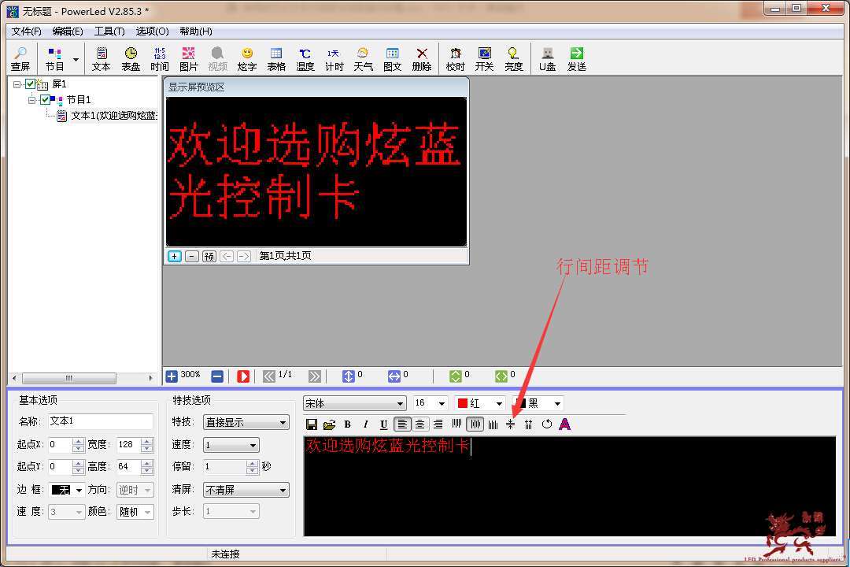This screenshot has height=567, width=850.
Task: Open 亮度 brightness settings
Action: coord(513,59)
